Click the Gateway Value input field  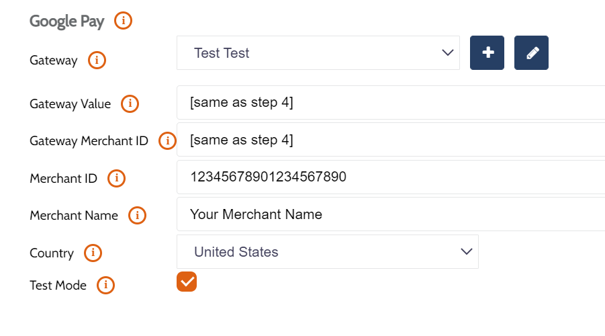pos(389,103)
